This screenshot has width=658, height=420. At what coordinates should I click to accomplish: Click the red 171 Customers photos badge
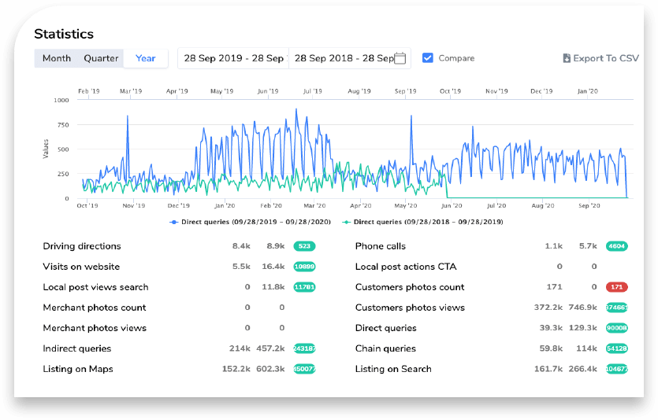(617, 287)
